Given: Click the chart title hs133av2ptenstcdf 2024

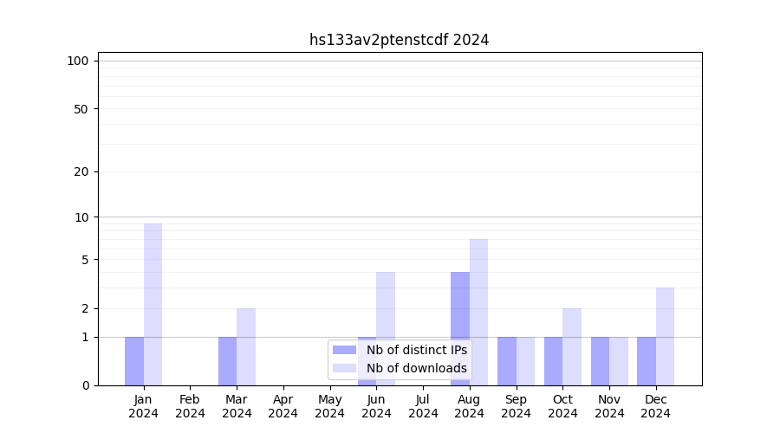Looking at the screenshot, I should 399,40.
